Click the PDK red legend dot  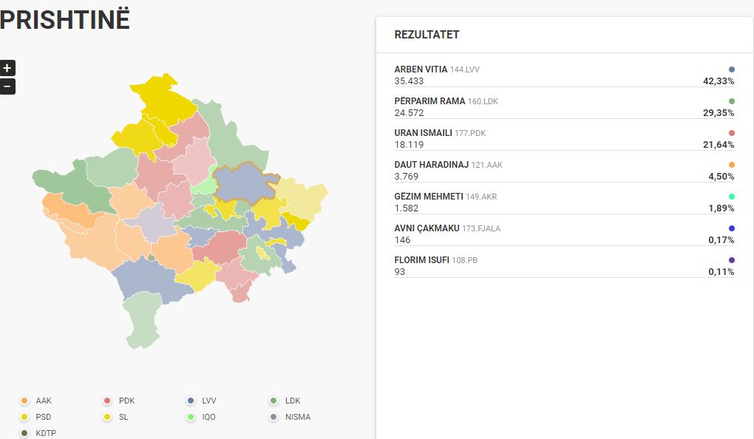107,401
